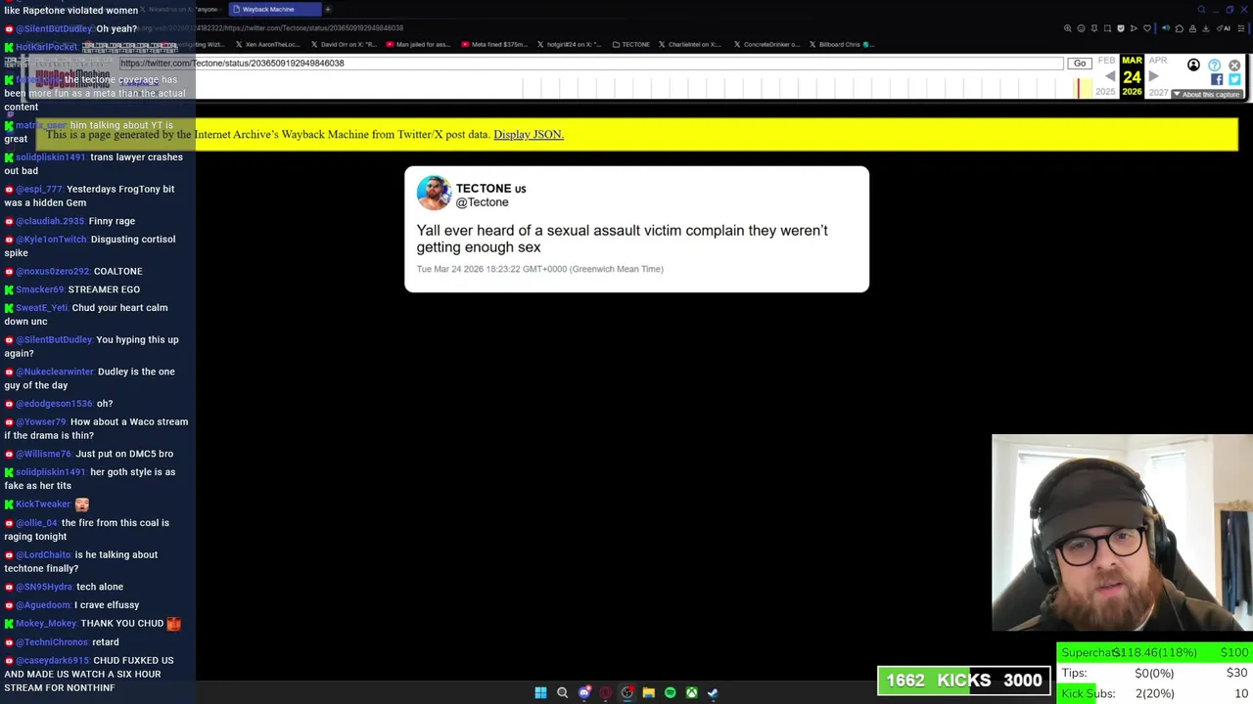Open the ConcreteDrinker bookmark
1253x704 pixels.
point(766,44)
